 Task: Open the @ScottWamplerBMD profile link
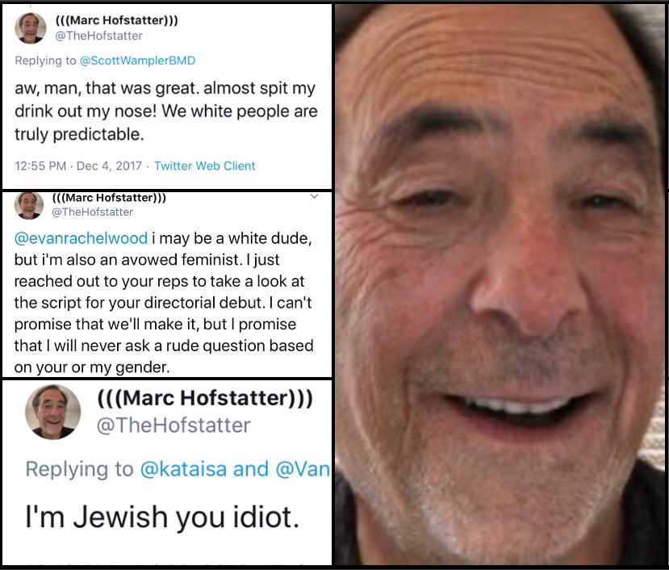point(137,61)
